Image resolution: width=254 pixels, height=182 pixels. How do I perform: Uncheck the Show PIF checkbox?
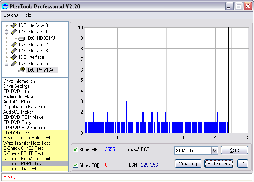[x=75, y=149]
